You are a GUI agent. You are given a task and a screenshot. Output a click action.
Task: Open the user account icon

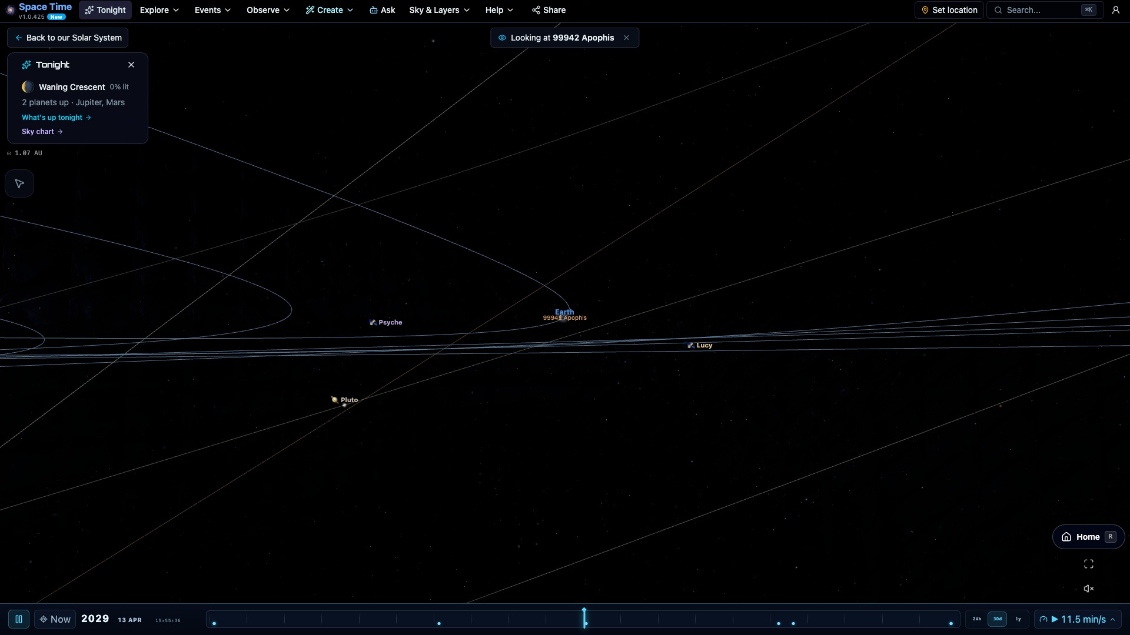coord(1115,10)
